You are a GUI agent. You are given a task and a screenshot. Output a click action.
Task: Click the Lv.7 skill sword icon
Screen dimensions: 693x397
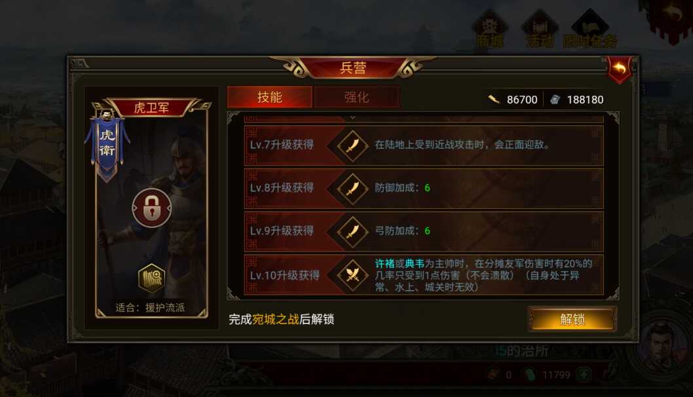click(352, 145)
